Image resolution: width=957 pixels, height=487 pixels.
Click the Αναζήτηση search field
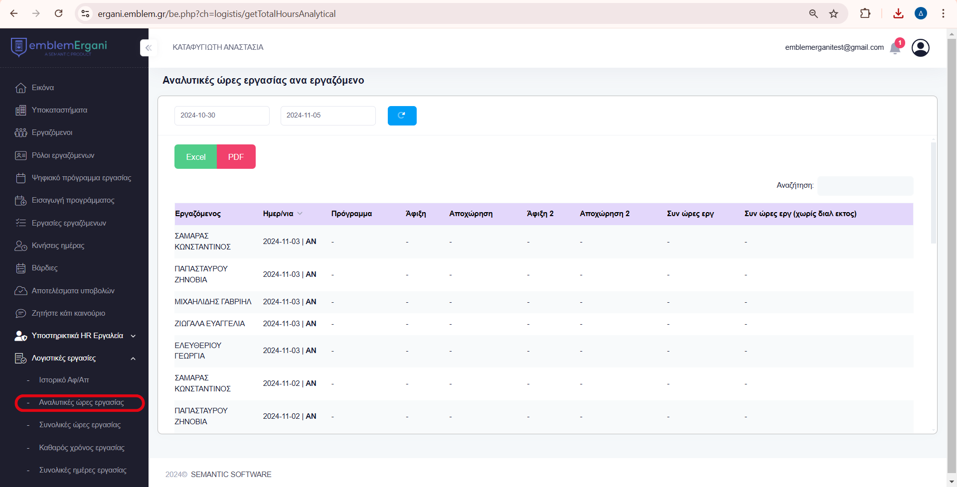click(x=865, y=186)
